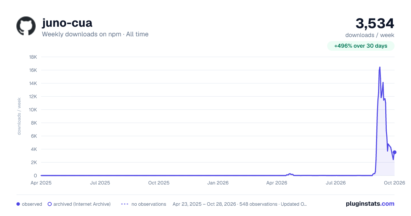The width and height of the screenshot is (411, 216).
Task: Click the Jul 2025 x-axis label
Action: [100, 183]
